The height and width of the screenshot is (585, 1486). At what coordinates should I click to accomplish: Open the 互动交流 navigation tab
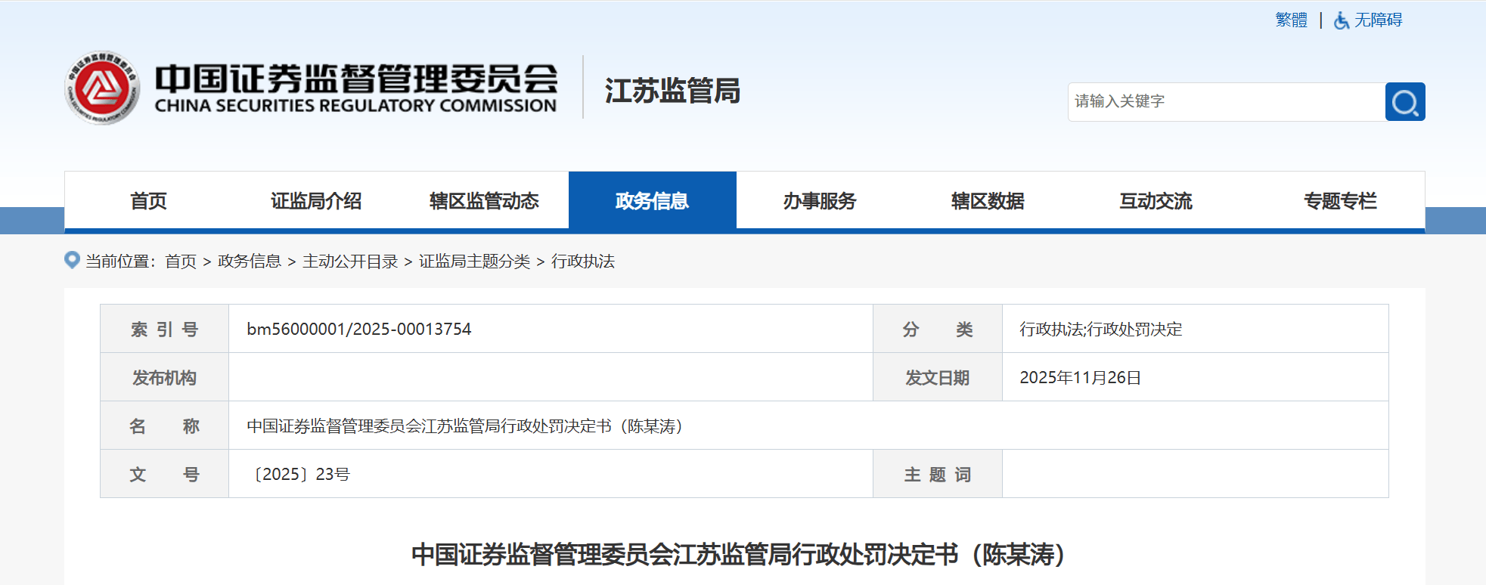click(1156, 201)
